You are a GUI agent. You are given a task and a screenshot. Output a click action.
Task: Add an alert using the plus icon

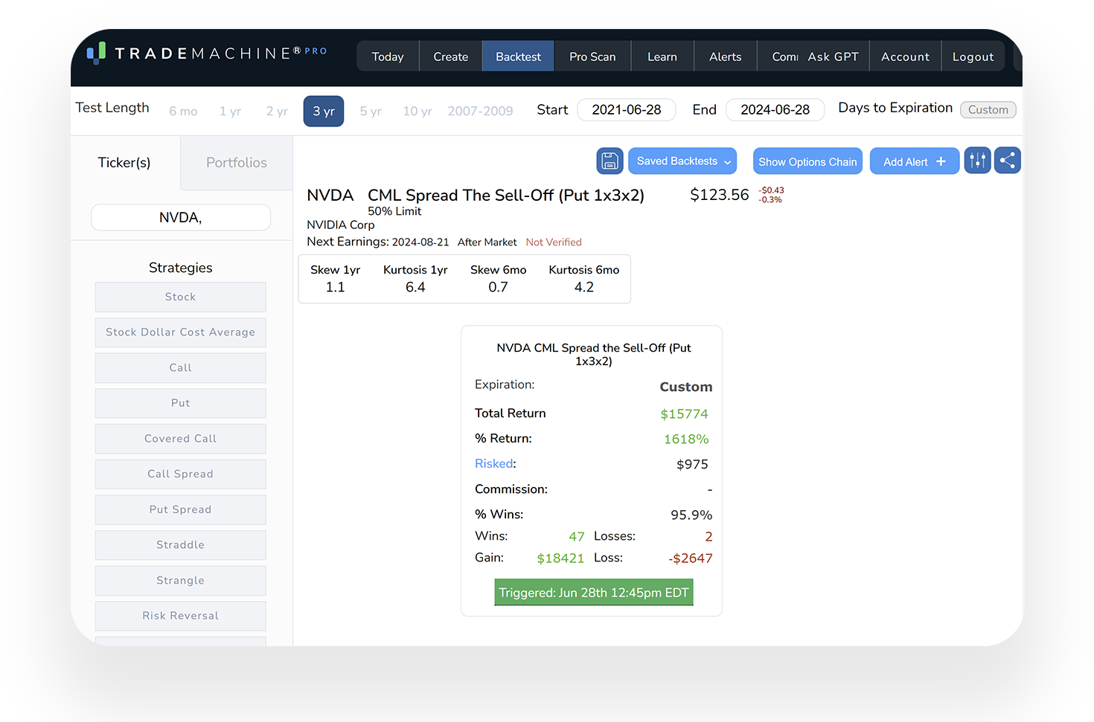tap(914, 161)
